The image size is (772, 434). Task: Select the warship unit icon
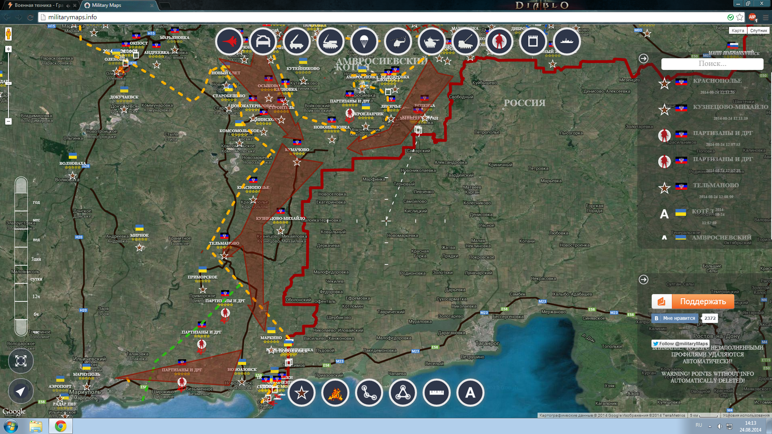[567, 41]
